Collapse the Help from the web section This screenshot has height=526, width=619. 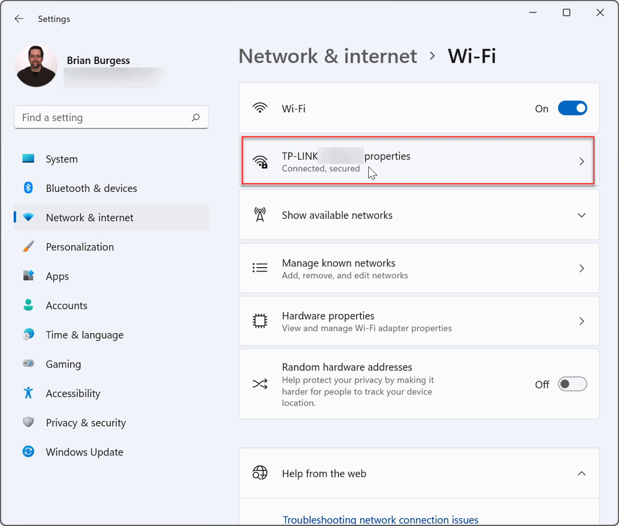tap(581, 473)
